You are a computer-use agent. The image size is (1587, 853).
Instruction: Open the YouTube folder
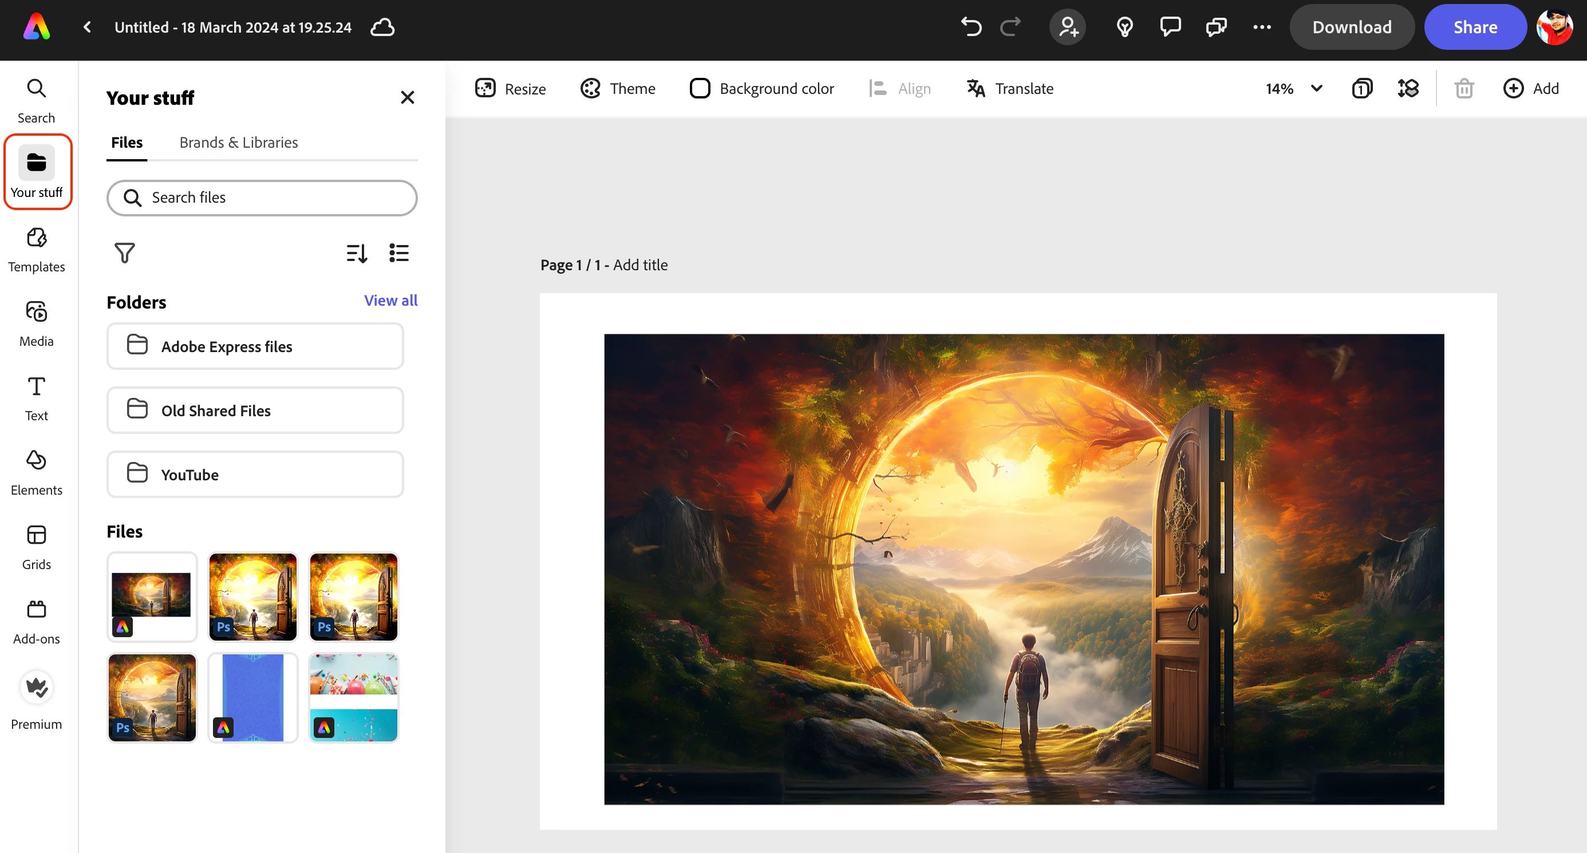tap(255, 474)
